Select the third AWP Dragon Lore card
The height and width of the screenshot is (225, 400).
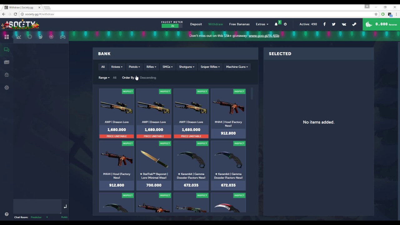pyautogui.click(x=191, y=113)
